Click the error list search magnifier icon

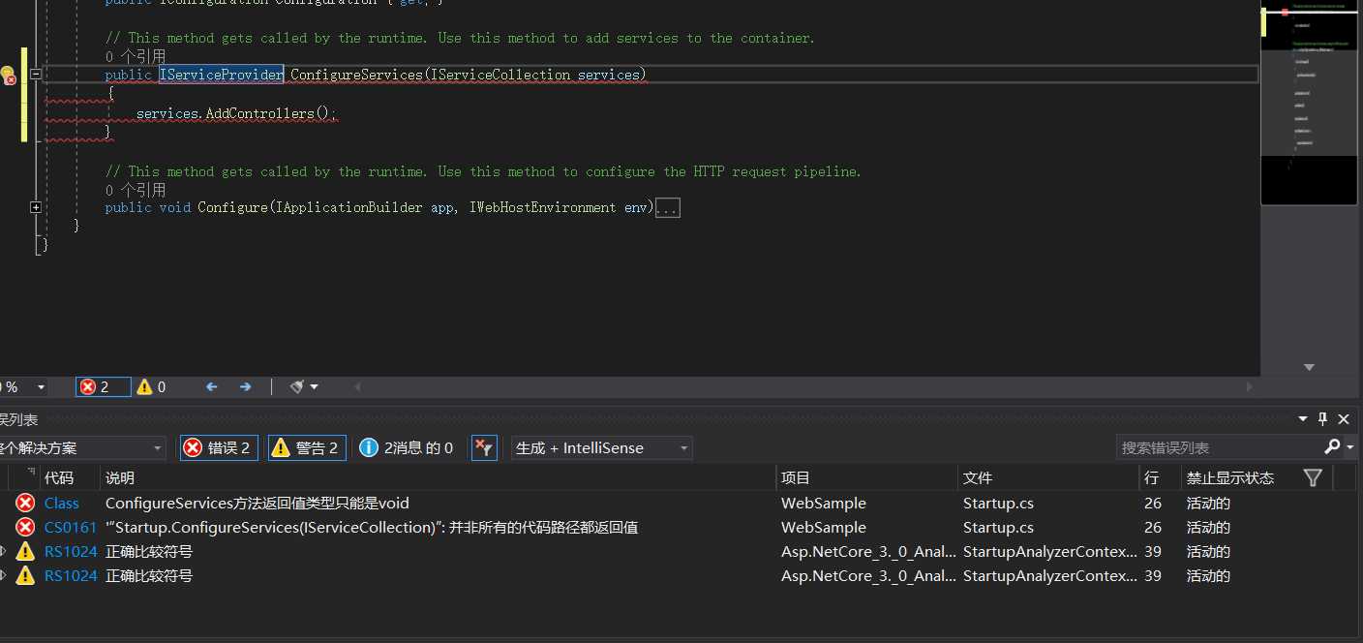click(x=1332, y=446)
